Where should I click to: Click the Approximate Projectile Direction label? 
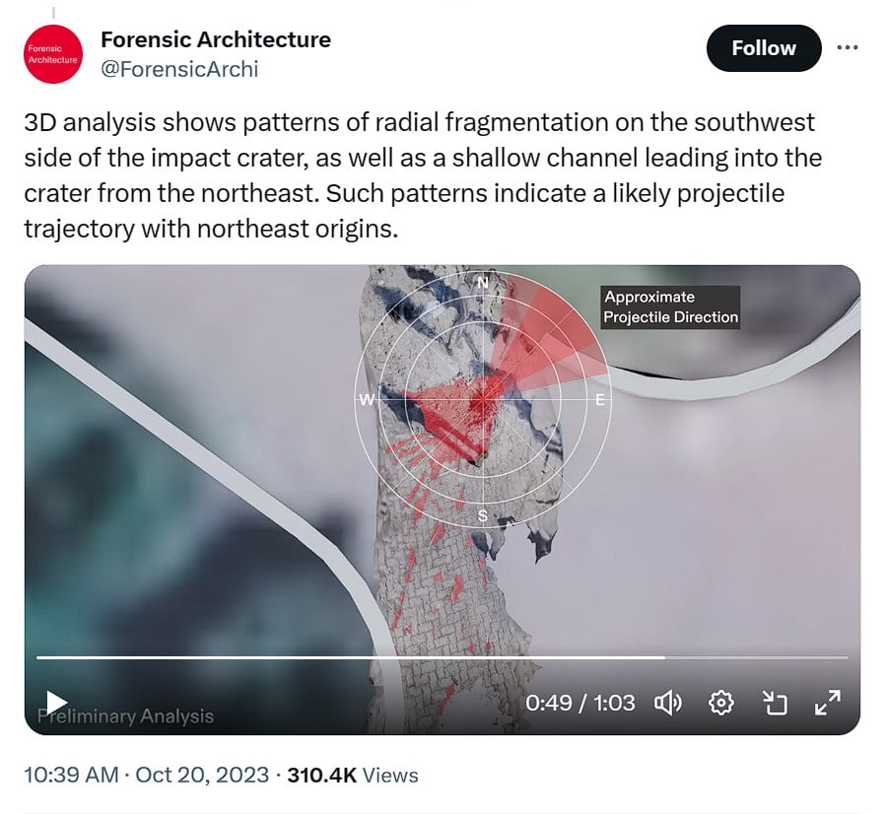671,307
